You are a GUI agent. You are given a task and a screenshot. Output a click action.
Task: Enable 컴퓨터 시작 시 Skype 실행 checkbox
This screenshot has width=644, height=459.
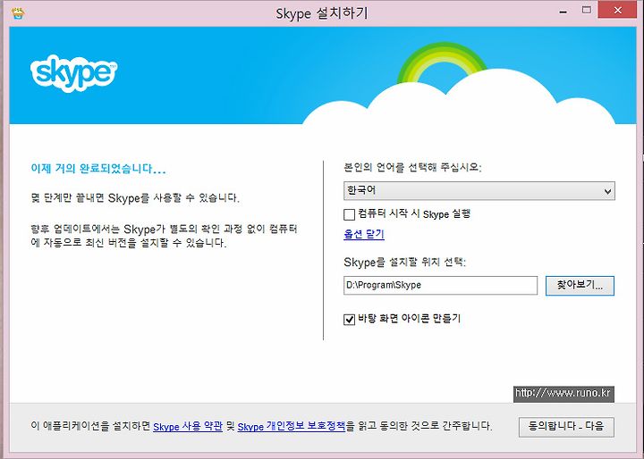click(x=349, y=214)
